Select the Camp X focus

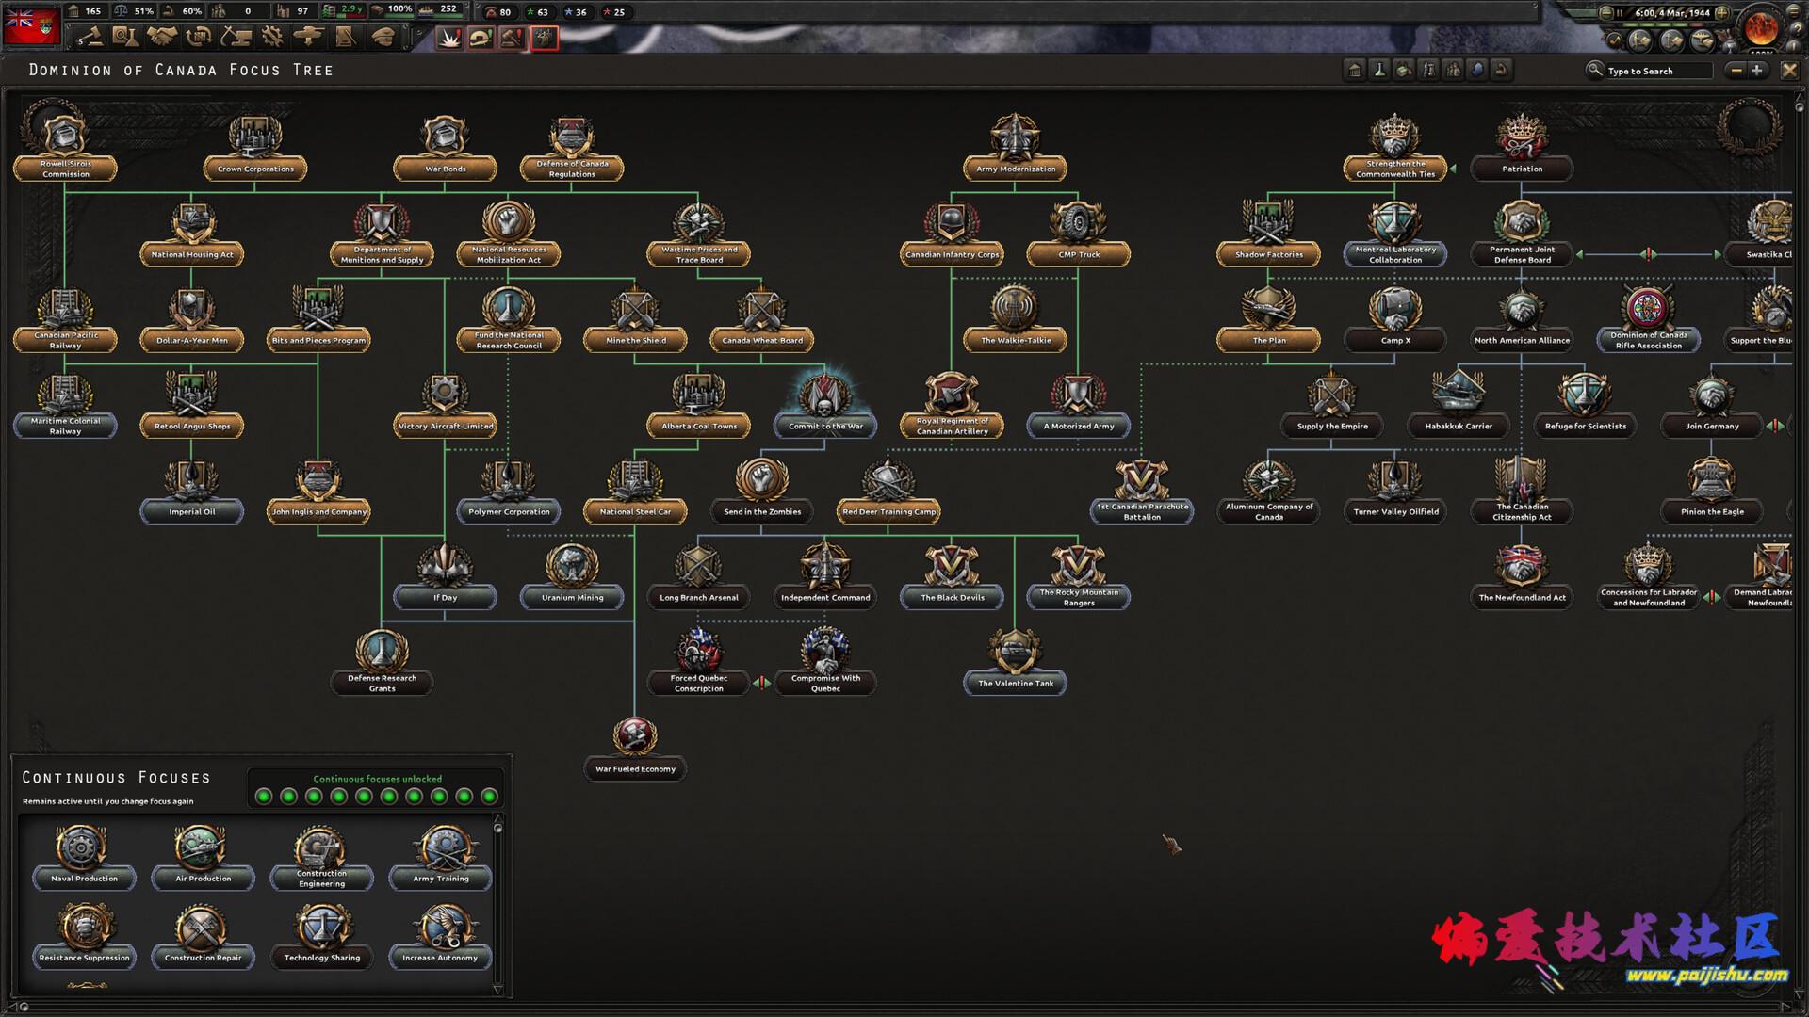[1395, 321]
